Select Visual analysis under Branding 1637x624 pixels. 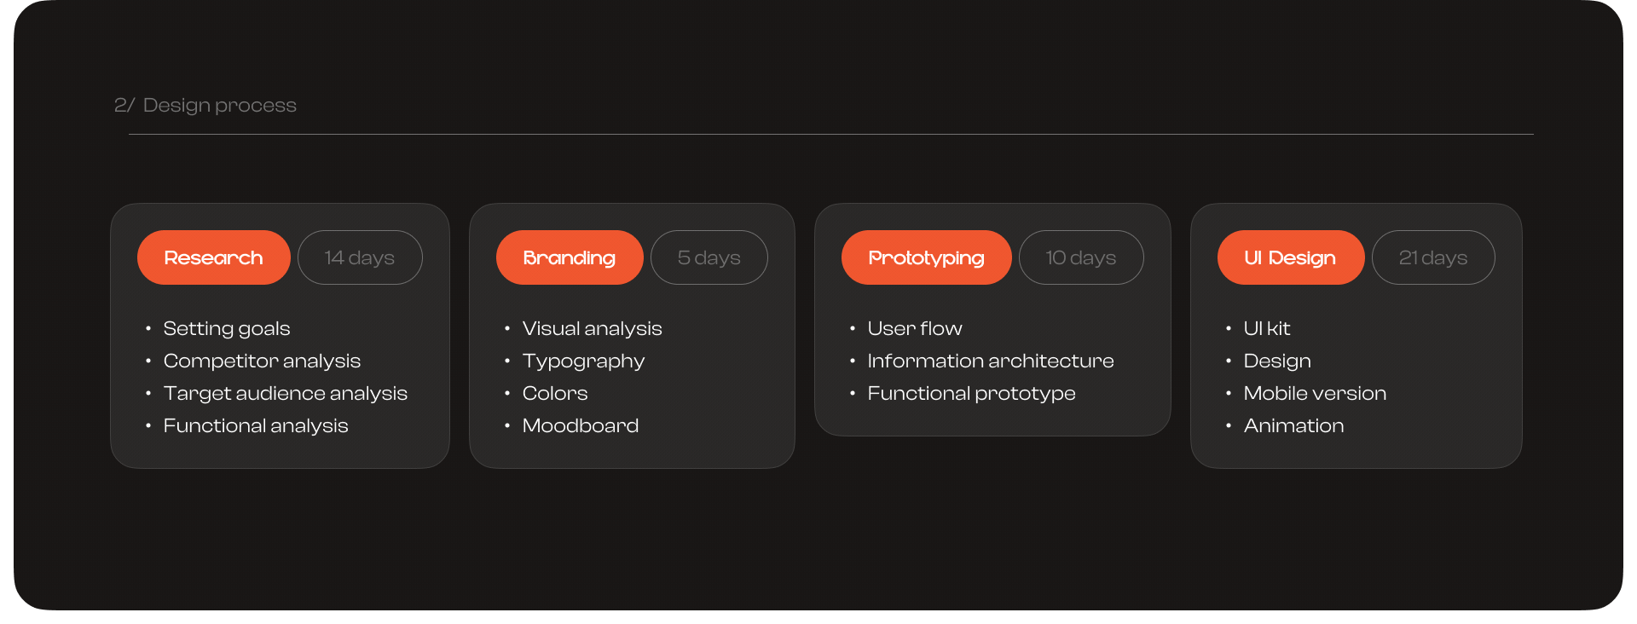coord(592,328)
